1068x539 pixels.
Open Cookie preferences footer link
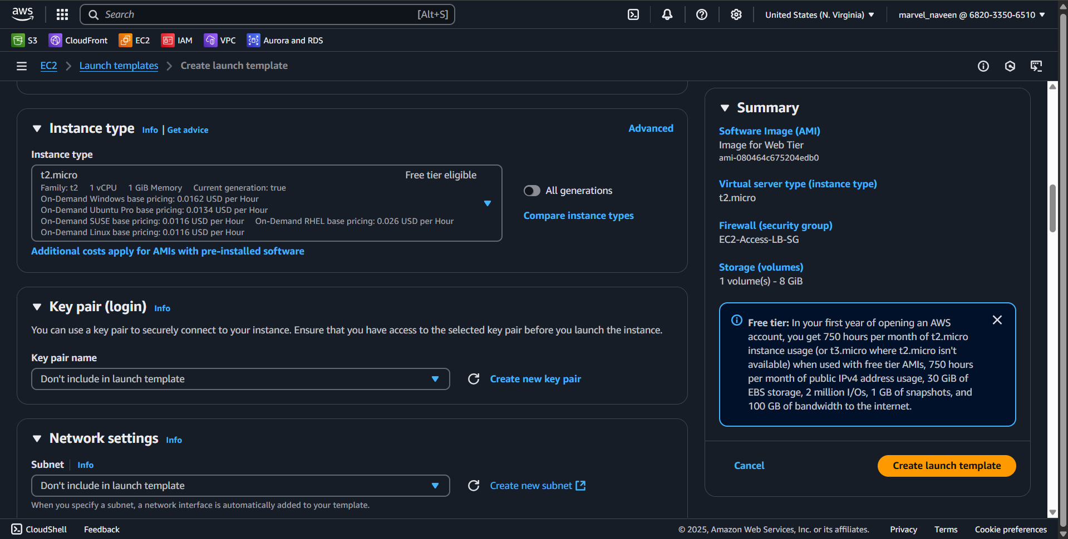(x=1011, y=530)
